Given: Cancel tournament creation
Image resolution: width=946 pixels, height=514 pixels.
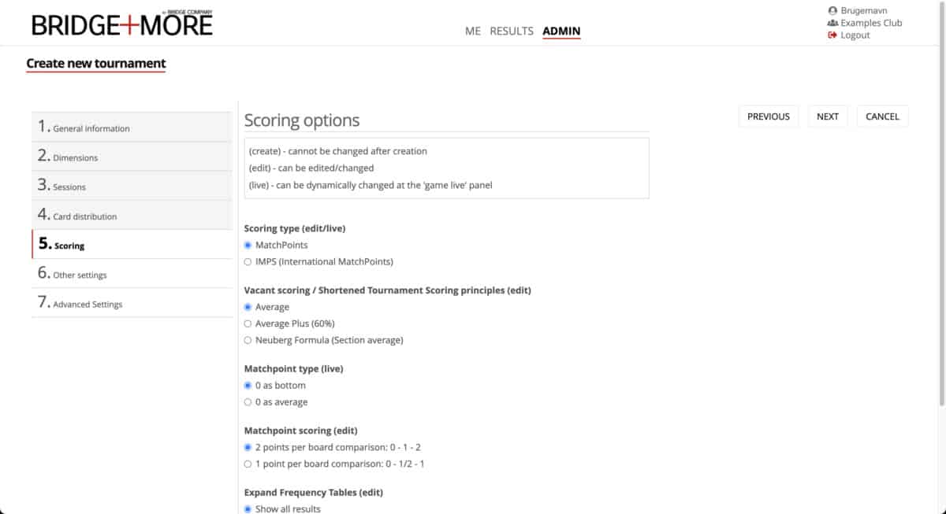Looking at the screenshot, I should point(882,116).
